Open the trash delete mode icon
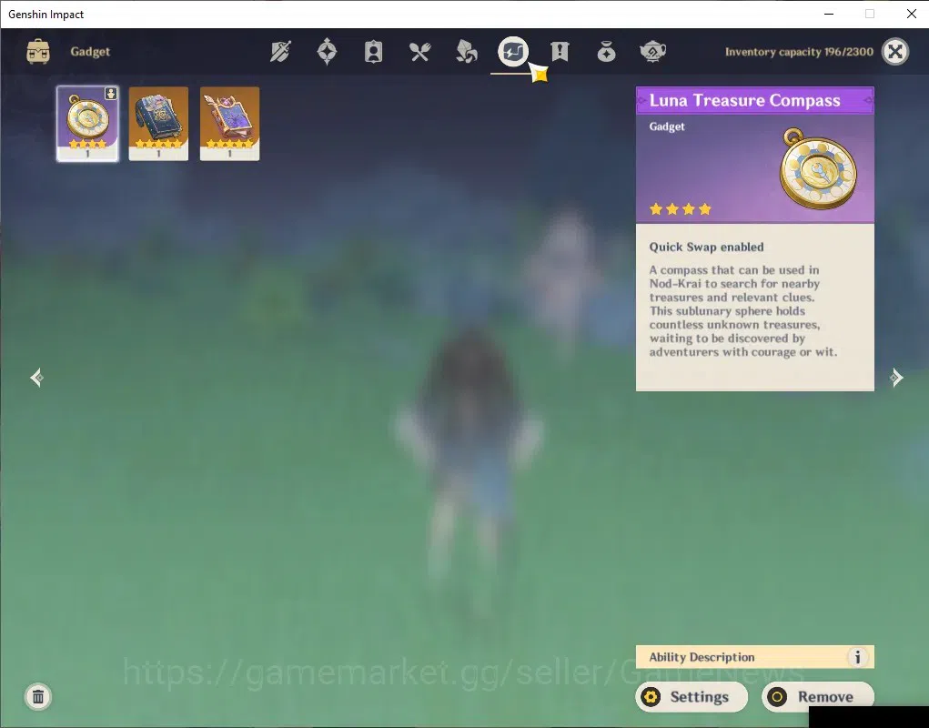This screenshot has width=929, height=728. [x=38, y=697]
